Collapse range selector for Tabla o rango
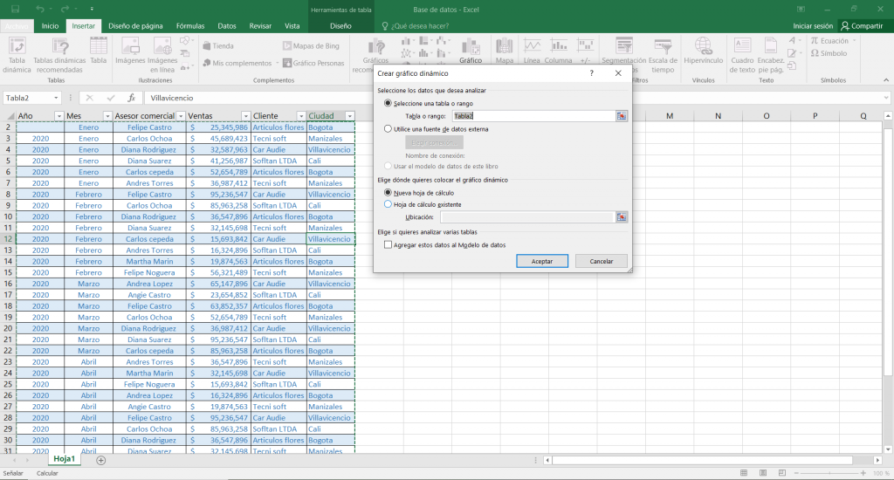The image size is (894, 480). (x=621, y=116)
